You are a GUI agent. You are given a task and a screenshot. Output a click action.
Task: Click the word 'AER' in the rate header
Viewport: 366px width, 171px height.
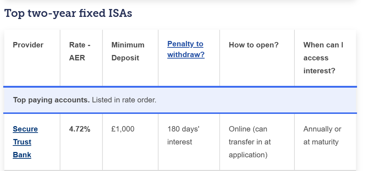coord(77,58)
